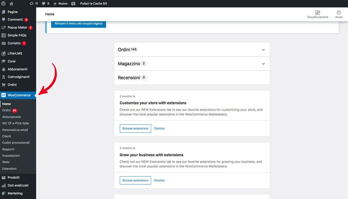The image size is (348, 199).
Task: Open Corsi menu label
Action: (12, 61)
